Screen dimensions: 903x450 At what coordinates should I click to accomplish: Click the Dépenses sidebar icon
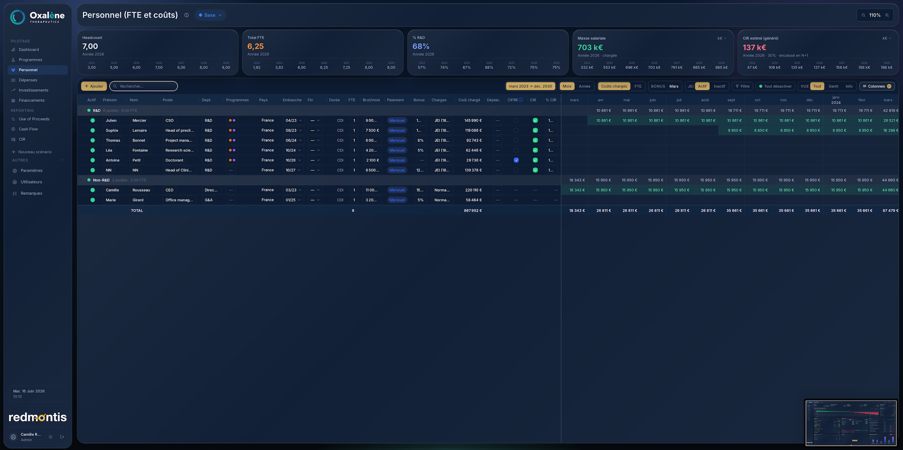(x=13, y=80)
